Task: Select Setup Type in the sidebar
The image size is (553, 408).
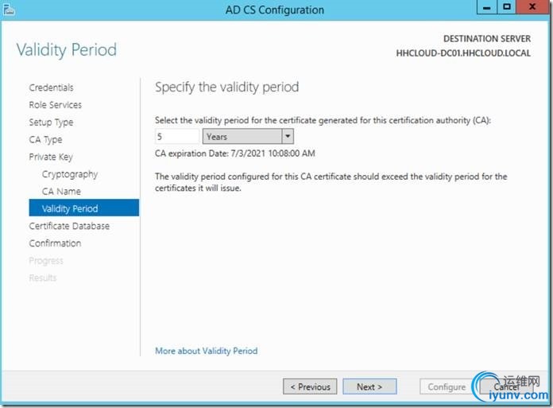Action: click(51, 122)
